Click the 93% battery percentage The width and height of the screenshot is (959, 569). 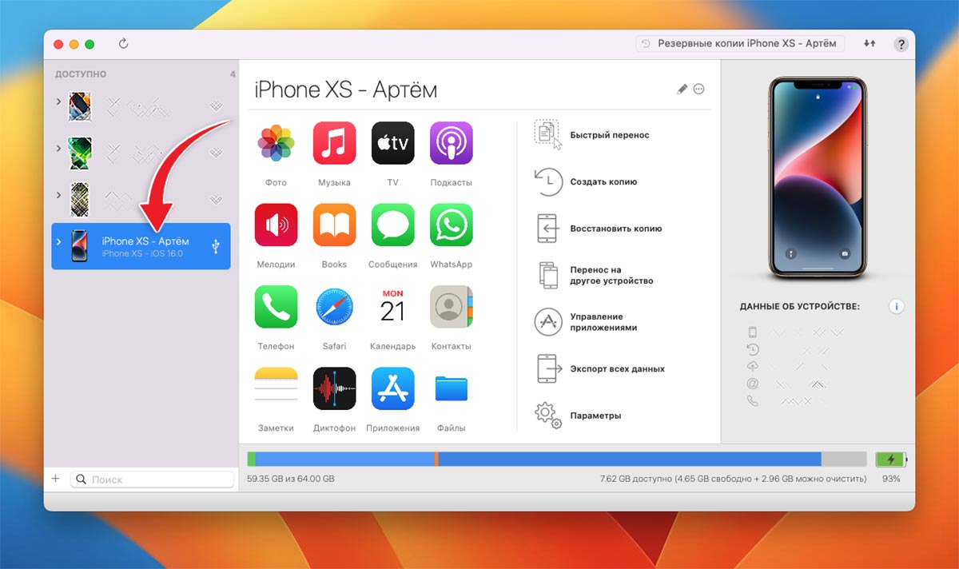click(x=891, y=479)
